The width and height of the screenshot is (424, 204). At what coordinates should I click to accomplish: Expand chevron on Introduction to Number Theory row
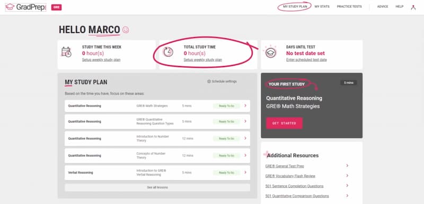pyautogui.click(x=245, y=138)
